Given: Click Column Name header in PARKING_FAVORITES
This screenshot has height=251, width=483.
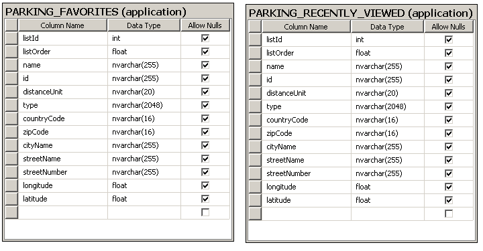Looking at the screenshot, I should pos(63,25).
